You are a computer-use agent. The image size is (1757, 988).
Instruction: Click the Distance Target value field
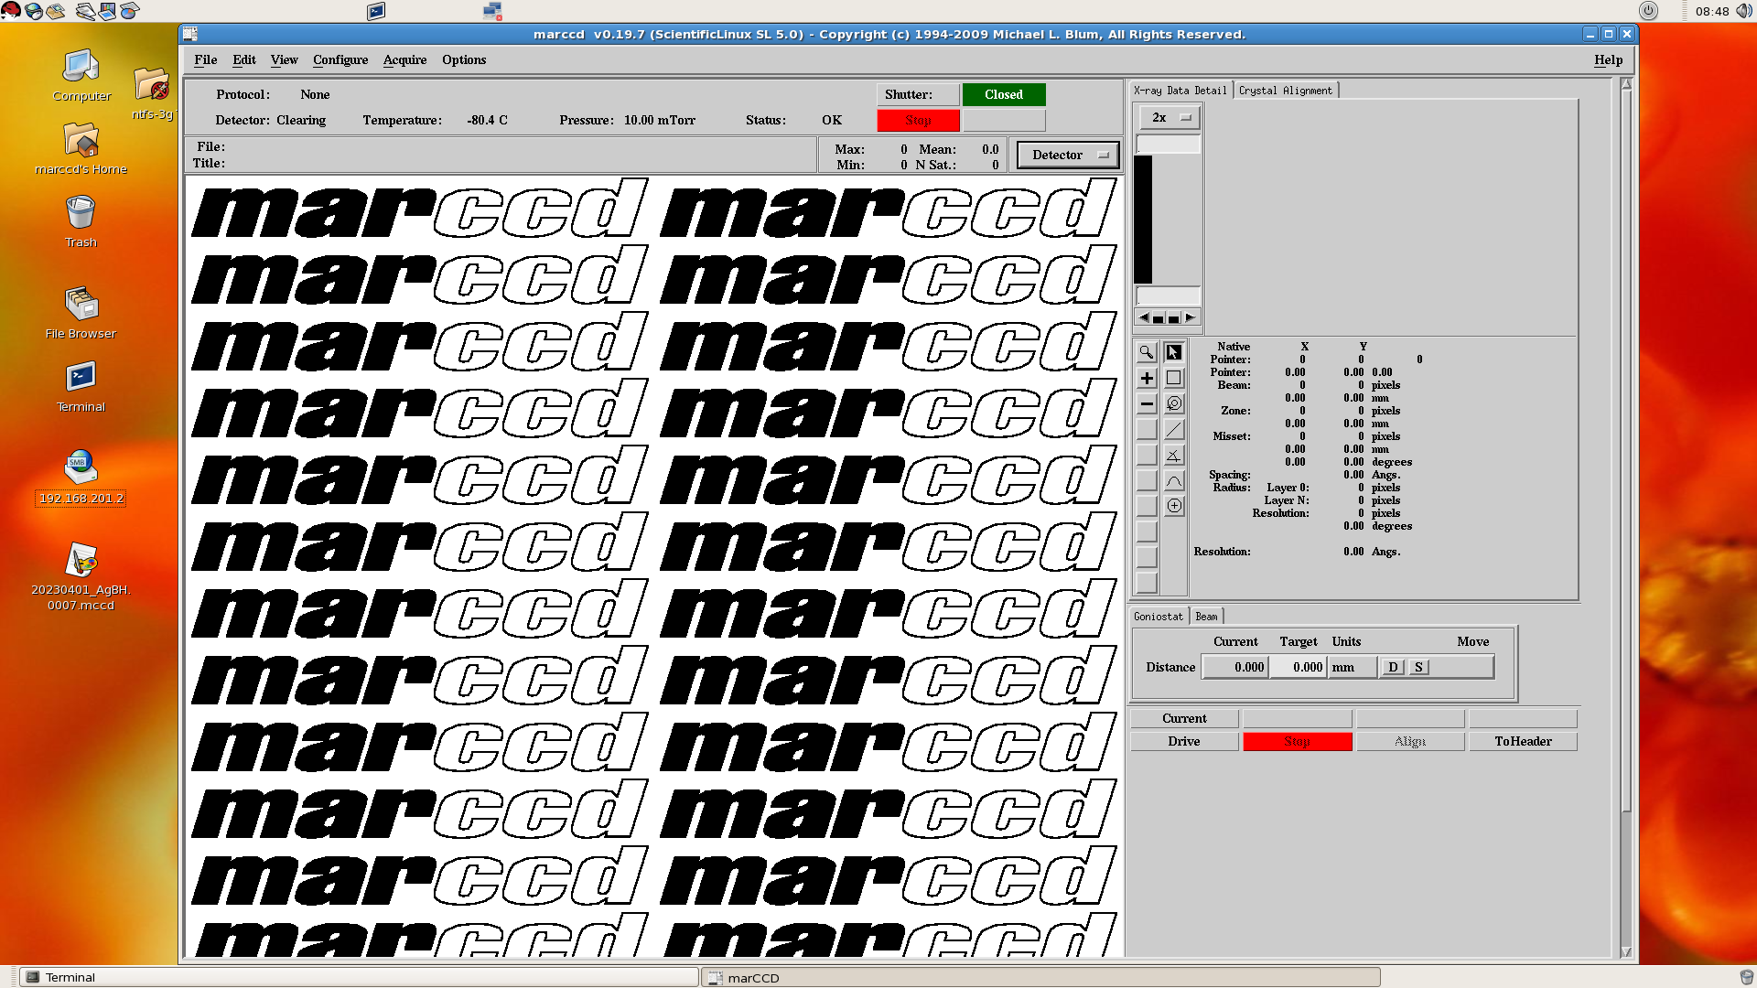(1298, 667)
